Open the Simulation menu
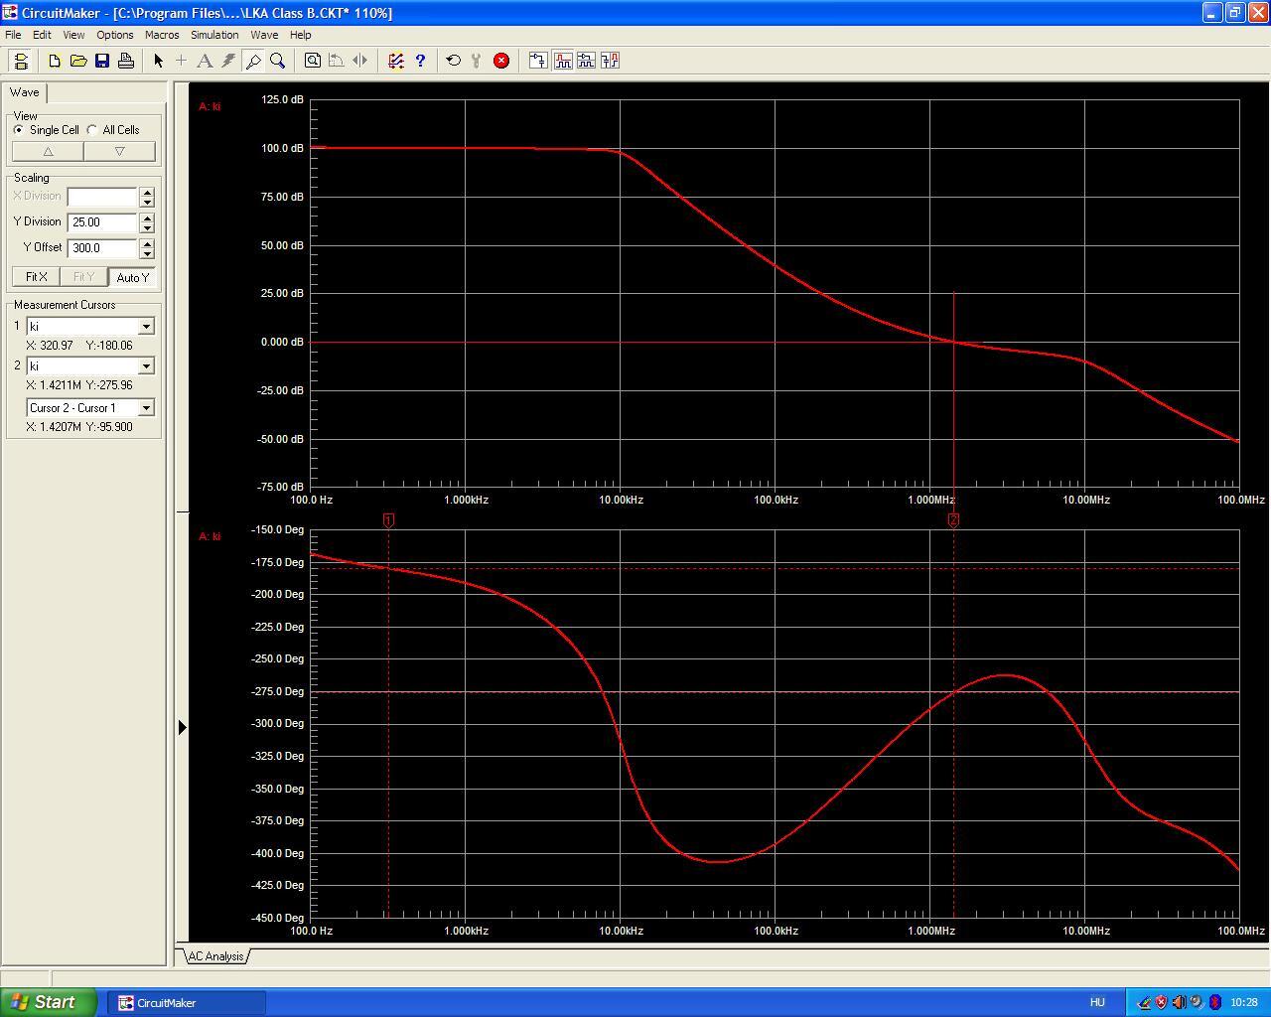Viewport: 1271px width, 1017px height. (x=214, y=35)
